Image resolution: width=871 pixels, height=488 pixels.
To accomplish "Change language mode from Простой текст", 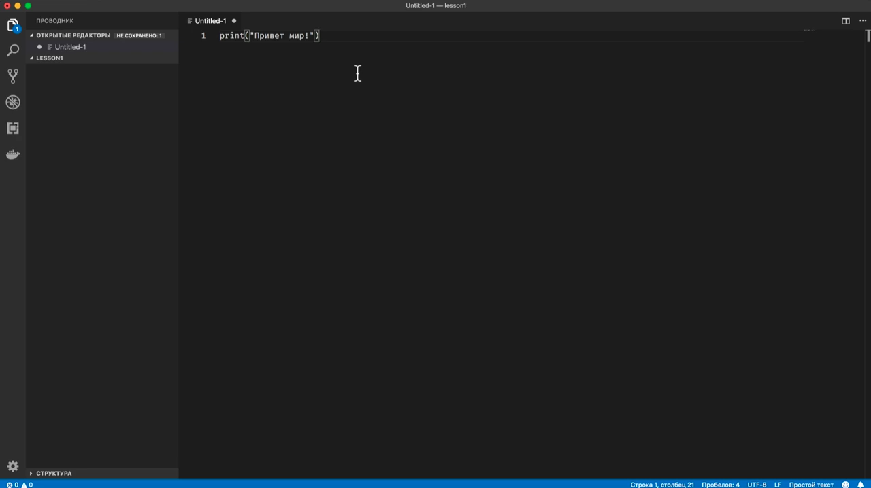I will point(811,485).
